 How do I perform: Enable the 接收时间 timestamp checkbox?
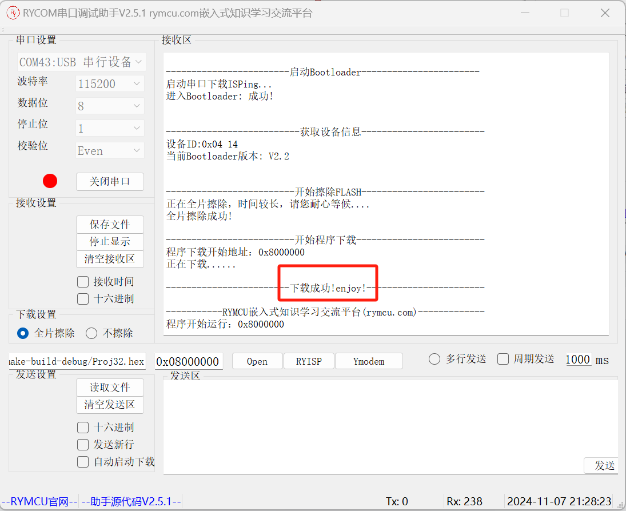[82, 281]
